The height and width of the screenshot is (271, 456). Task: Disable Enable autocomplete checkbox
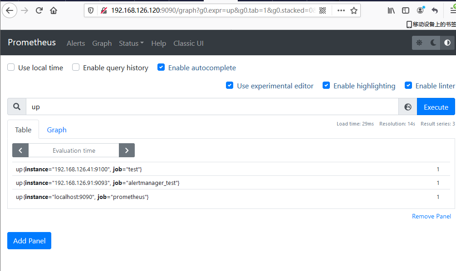161,68
